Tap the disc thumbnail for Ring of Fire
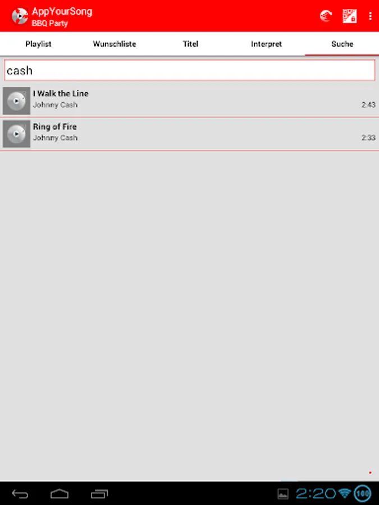Screen dimensions: 379x505 16,134
